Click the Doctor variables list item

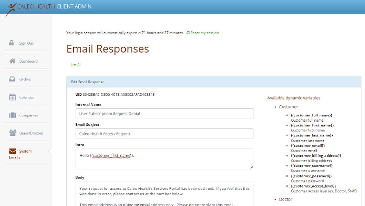[285, 199]
